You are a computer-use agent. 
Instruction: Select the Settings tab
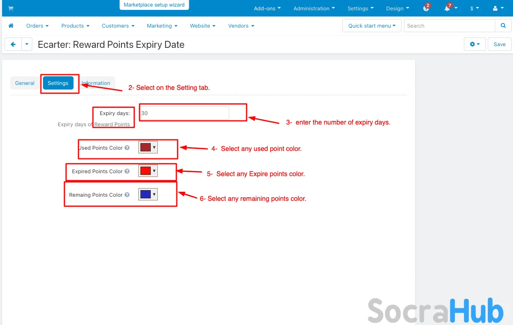coord(58,83)
